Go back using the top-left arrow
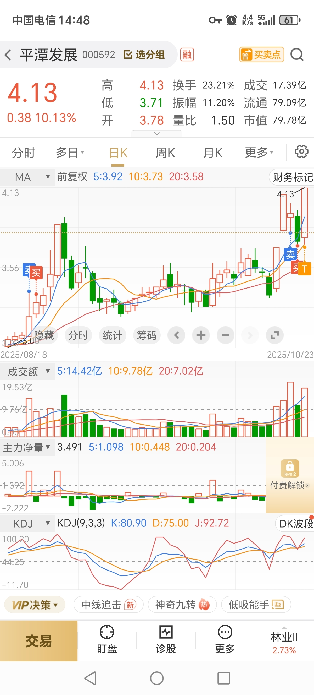 (8, 55)
